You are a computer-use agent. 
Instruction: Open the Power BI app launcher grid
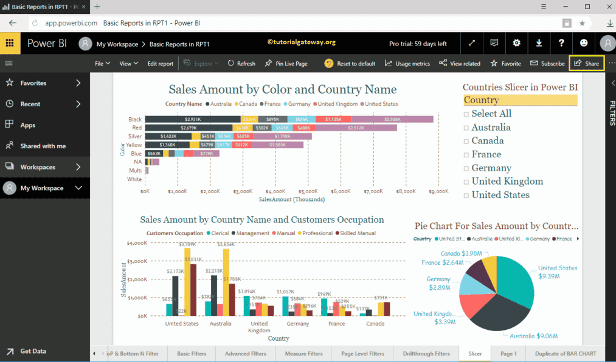pyautogui.click(x=10, y=43)
